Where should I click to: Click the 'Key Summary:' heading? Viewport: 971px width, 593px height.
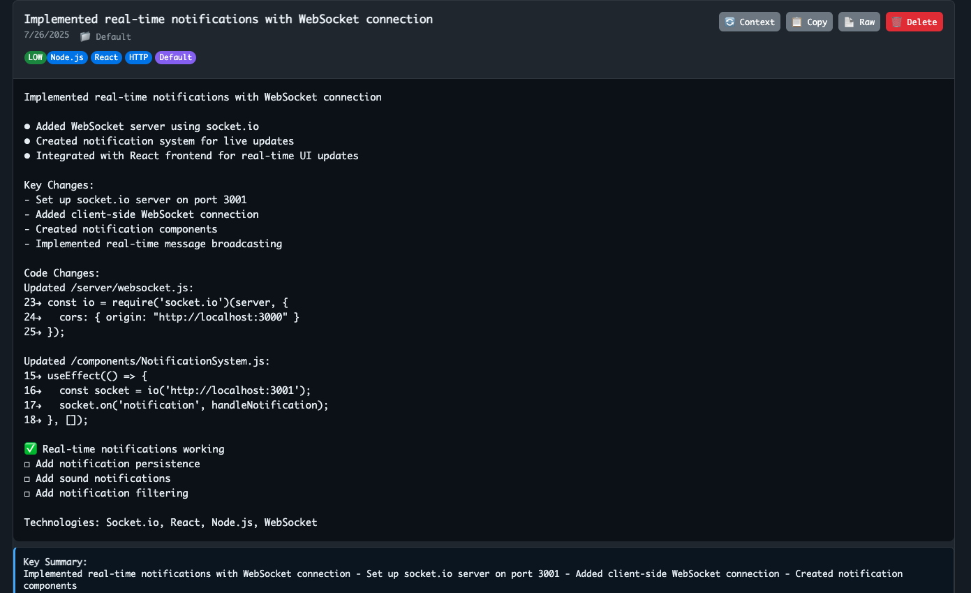click(x=55, y=562)
